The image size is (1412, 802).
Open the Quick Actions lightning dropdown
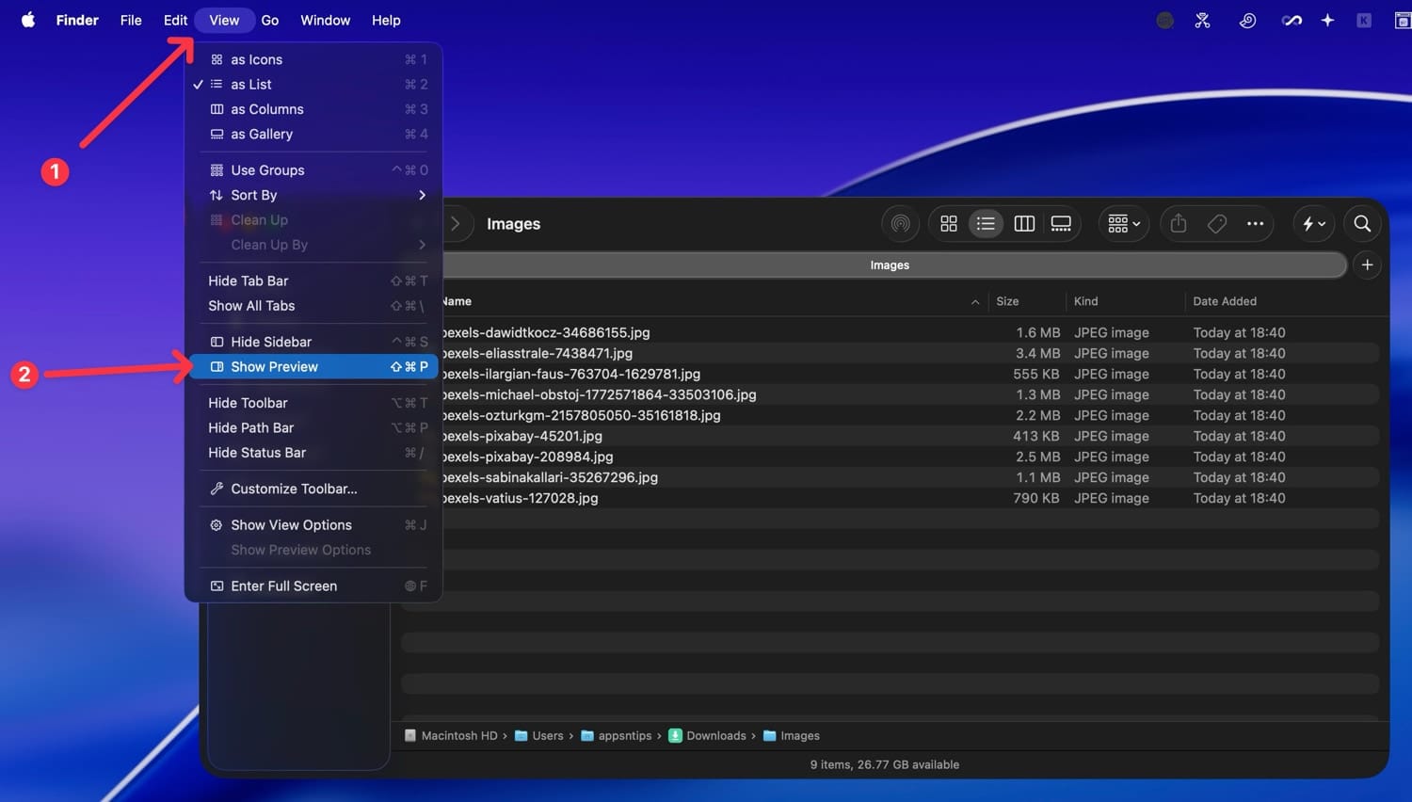[x=1313, y=224]
